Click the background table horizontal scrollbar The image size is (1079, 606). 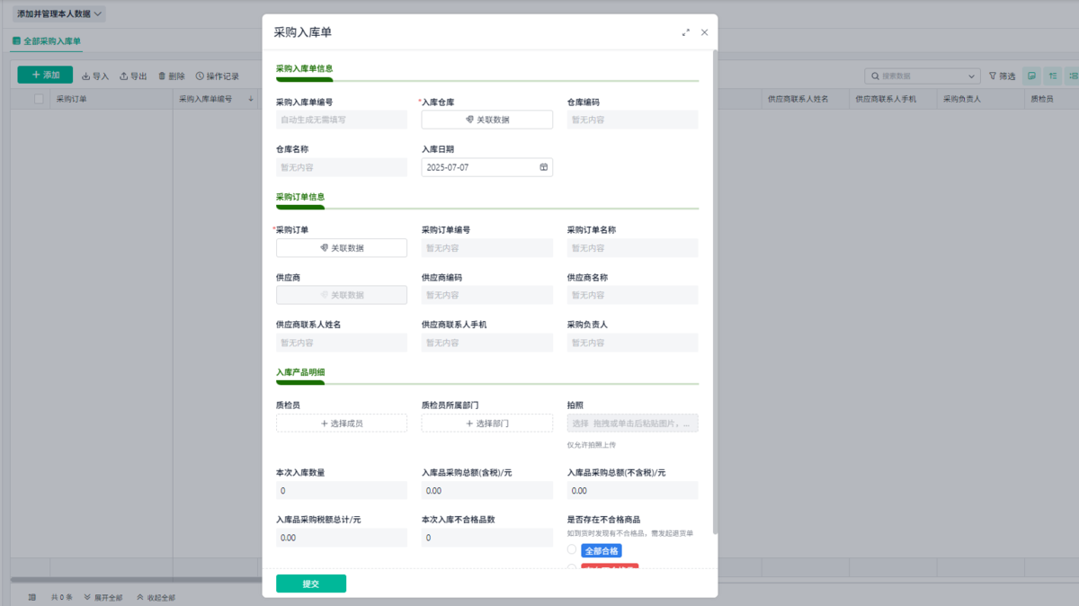(x=135, y=580)
